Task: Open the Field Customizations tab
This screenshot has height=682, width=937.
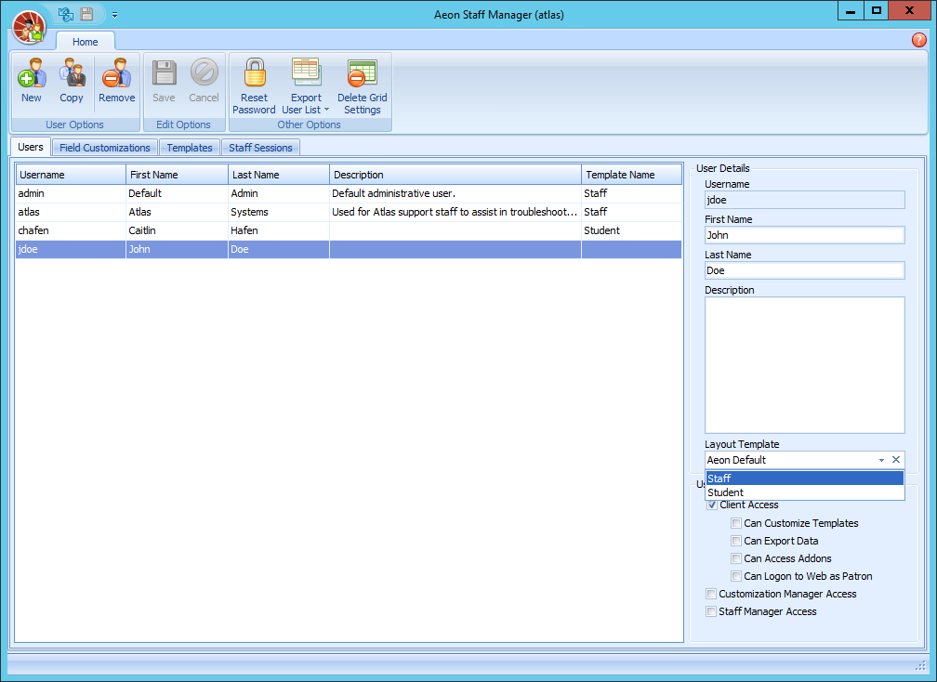Action: click(104, 147)
